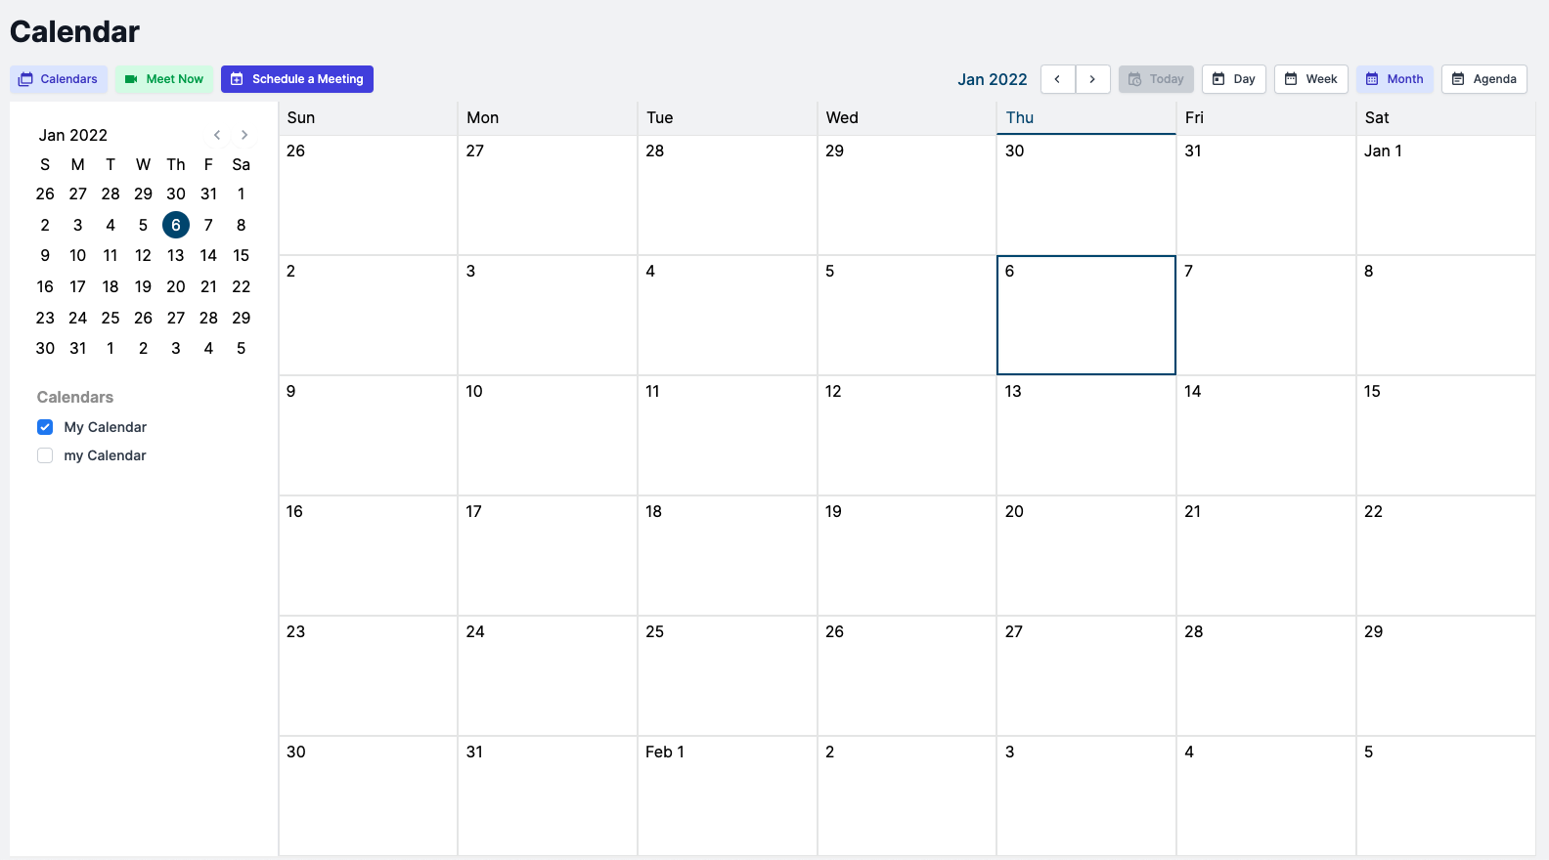Uncheck the checked My Calendar checkbox
Viewport: 1549px width, 860px height.
[x=45, y=427]
